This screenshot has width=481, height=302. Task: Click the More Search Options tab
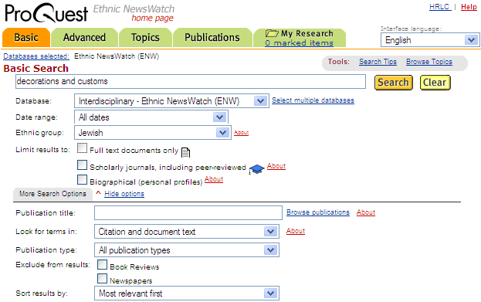point(53,194)
